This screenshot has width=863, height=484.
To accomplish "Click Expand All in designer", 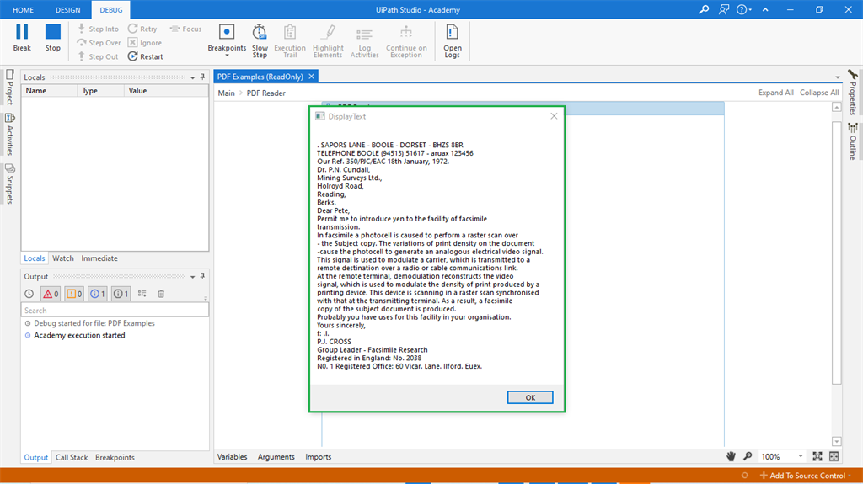I will pyautogui.click(x=775, y=93).
